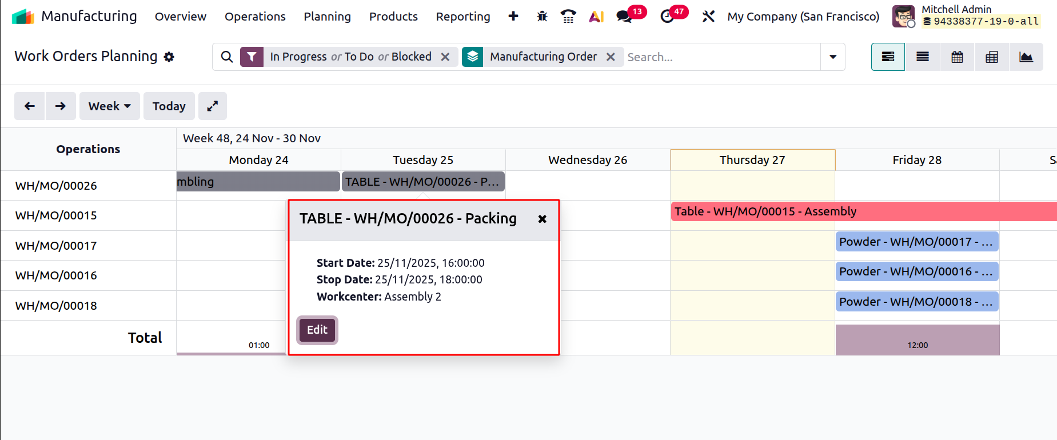The height and width of the screenshot is (440, 1057).
Task: Expand the Gantt chart to full screen
Action: pyautogui.click(x=212, y=106)
